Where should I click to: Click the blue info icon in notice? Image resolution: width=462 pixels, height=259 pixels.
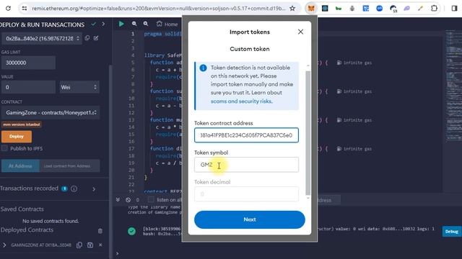[x=203, y=68]
